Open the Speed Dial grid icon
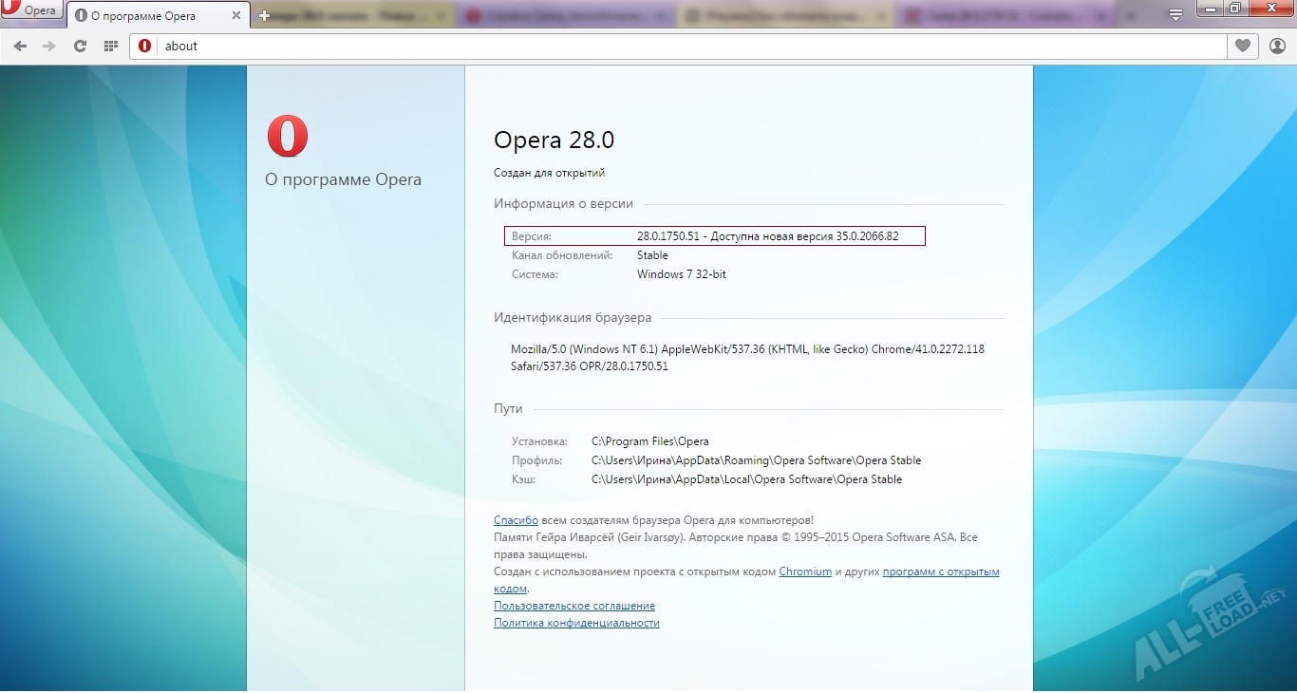1297x693 pixels. coord(110,46)
